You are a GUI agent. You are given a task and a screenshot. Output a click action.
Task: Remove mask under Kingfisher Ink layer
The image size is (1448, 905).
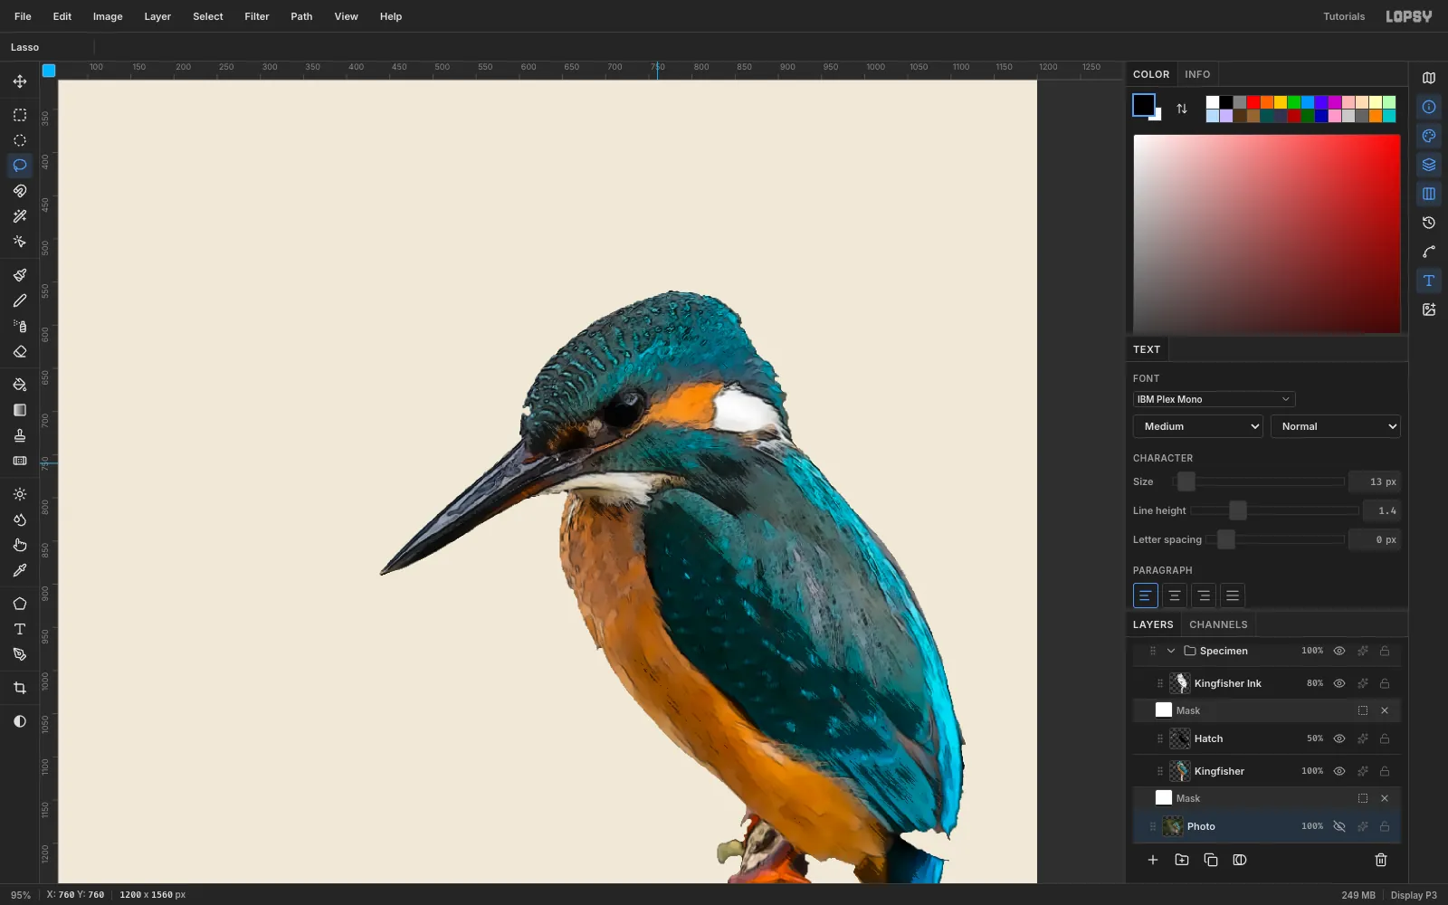pos(1385,710)
